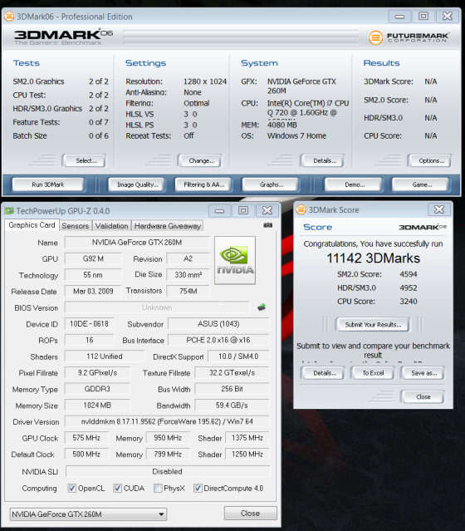The width and height of the screenshot is (465, 531).
Task: Toggle the CUDA checkbox
Action: click(x=117, y=488)
